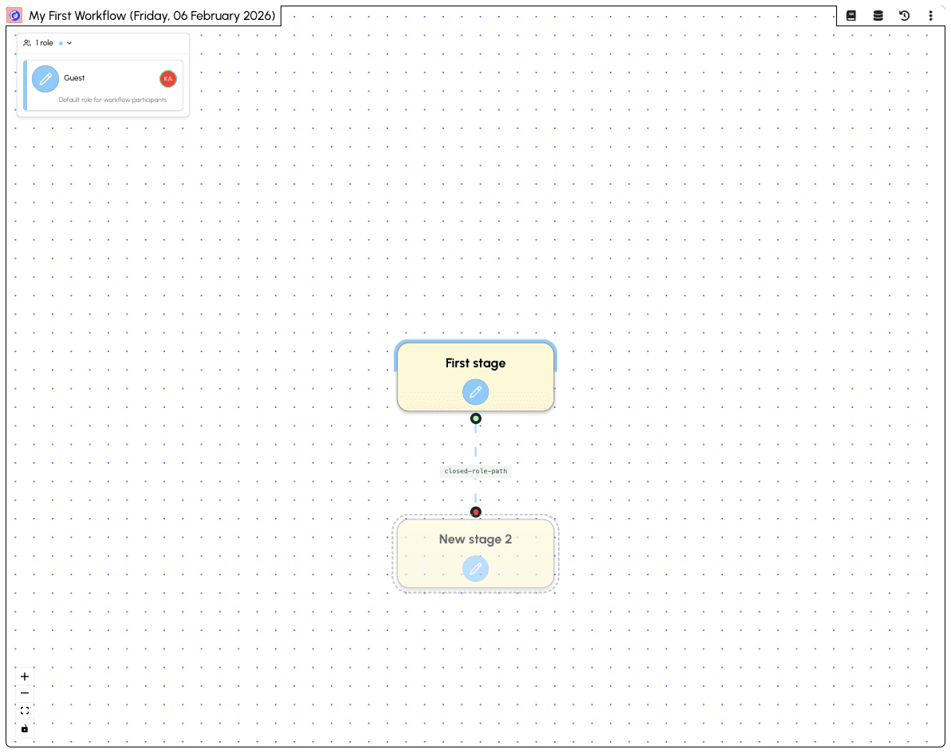
Task: Toggle the red target handle on New stage 2
Action: click(476, 512)
